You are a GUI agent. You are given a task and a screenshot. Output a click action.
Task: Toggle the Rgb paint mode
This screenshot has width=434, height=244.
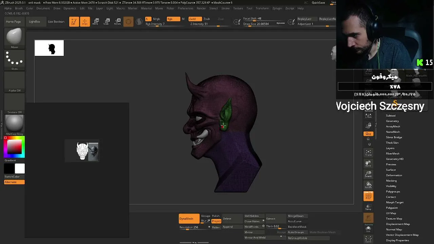tap(173, 19)
